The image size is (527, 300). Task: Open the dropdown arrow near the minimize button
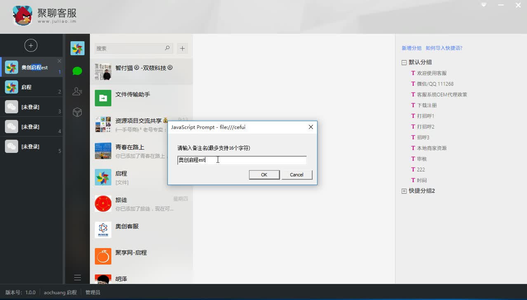pos(483,5)
